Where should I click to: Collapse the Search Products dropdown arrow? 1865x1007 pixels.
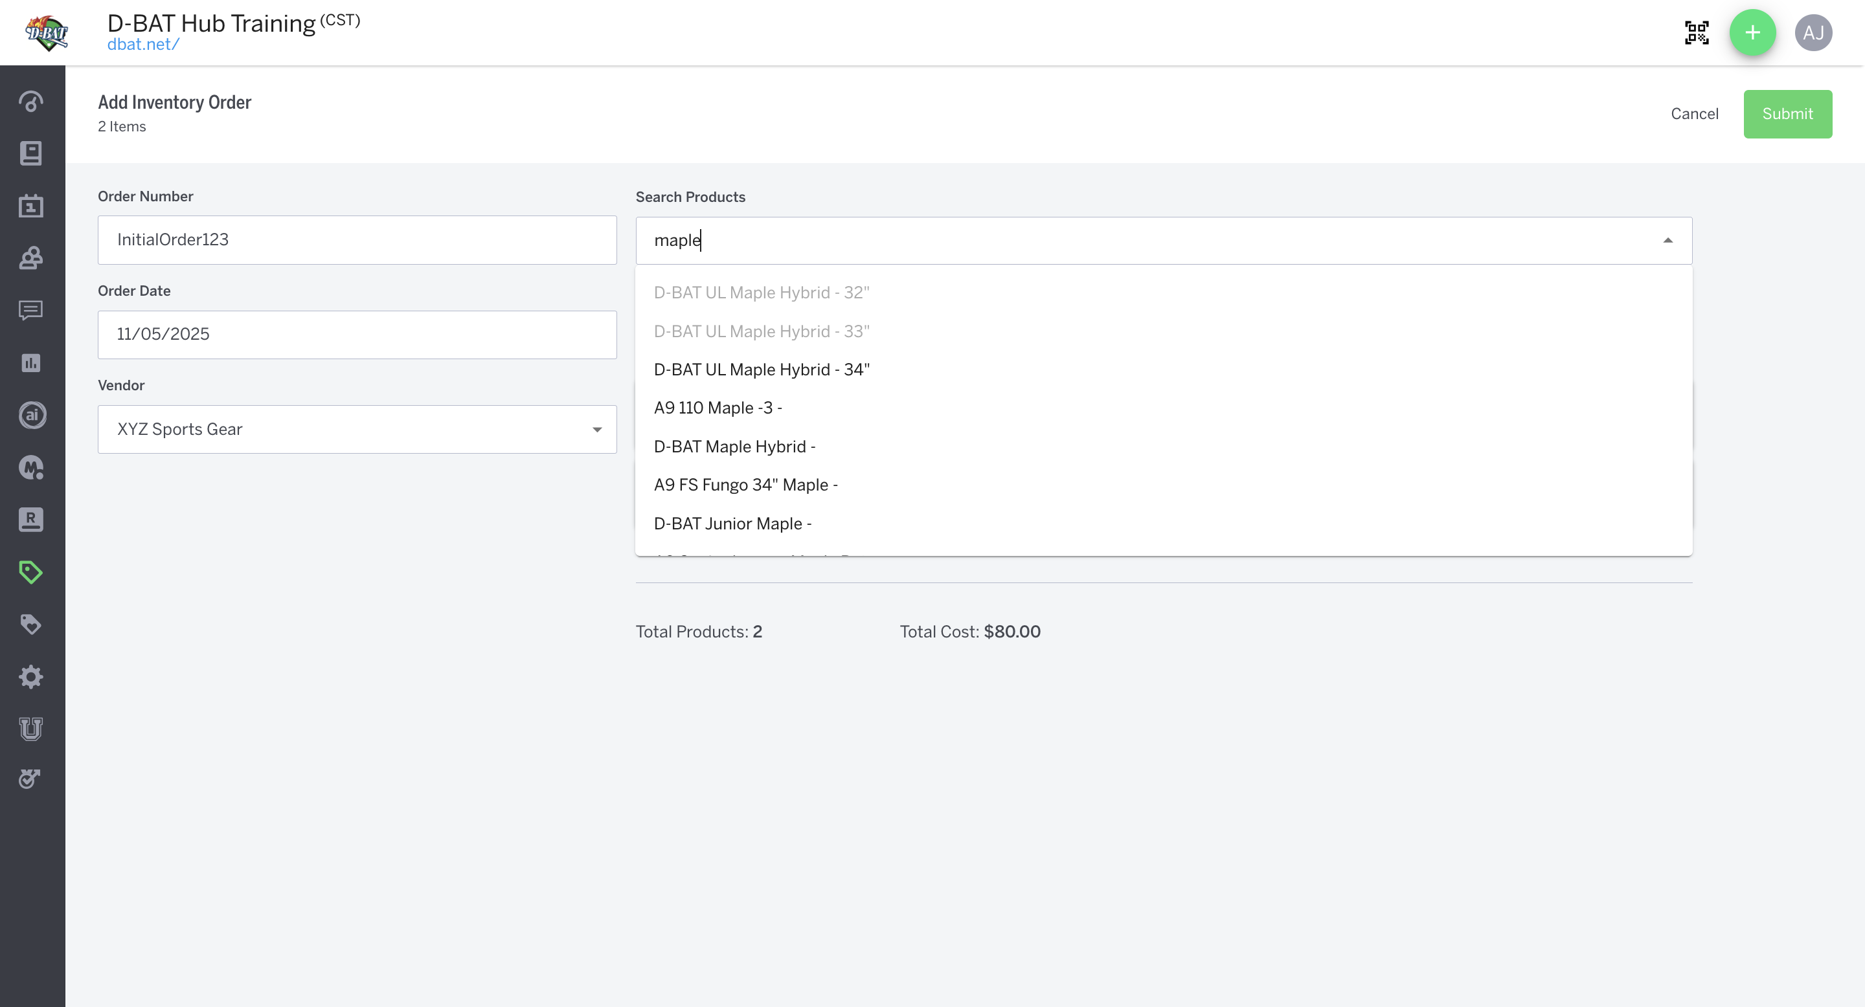(x=1667, y=240)
